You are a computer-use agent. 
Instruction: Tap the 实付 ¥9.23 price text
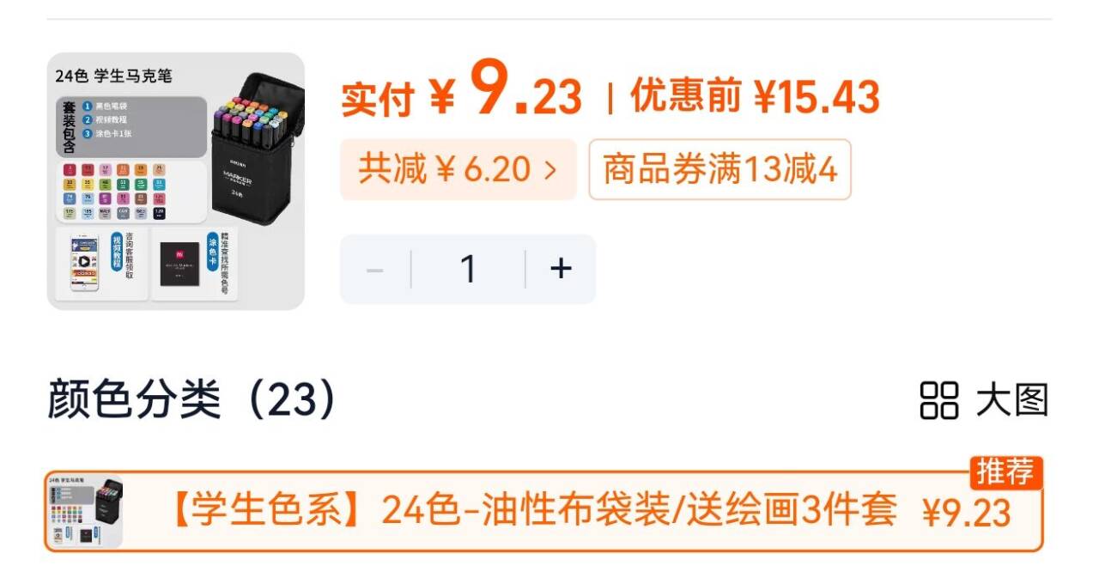(462, 95)
